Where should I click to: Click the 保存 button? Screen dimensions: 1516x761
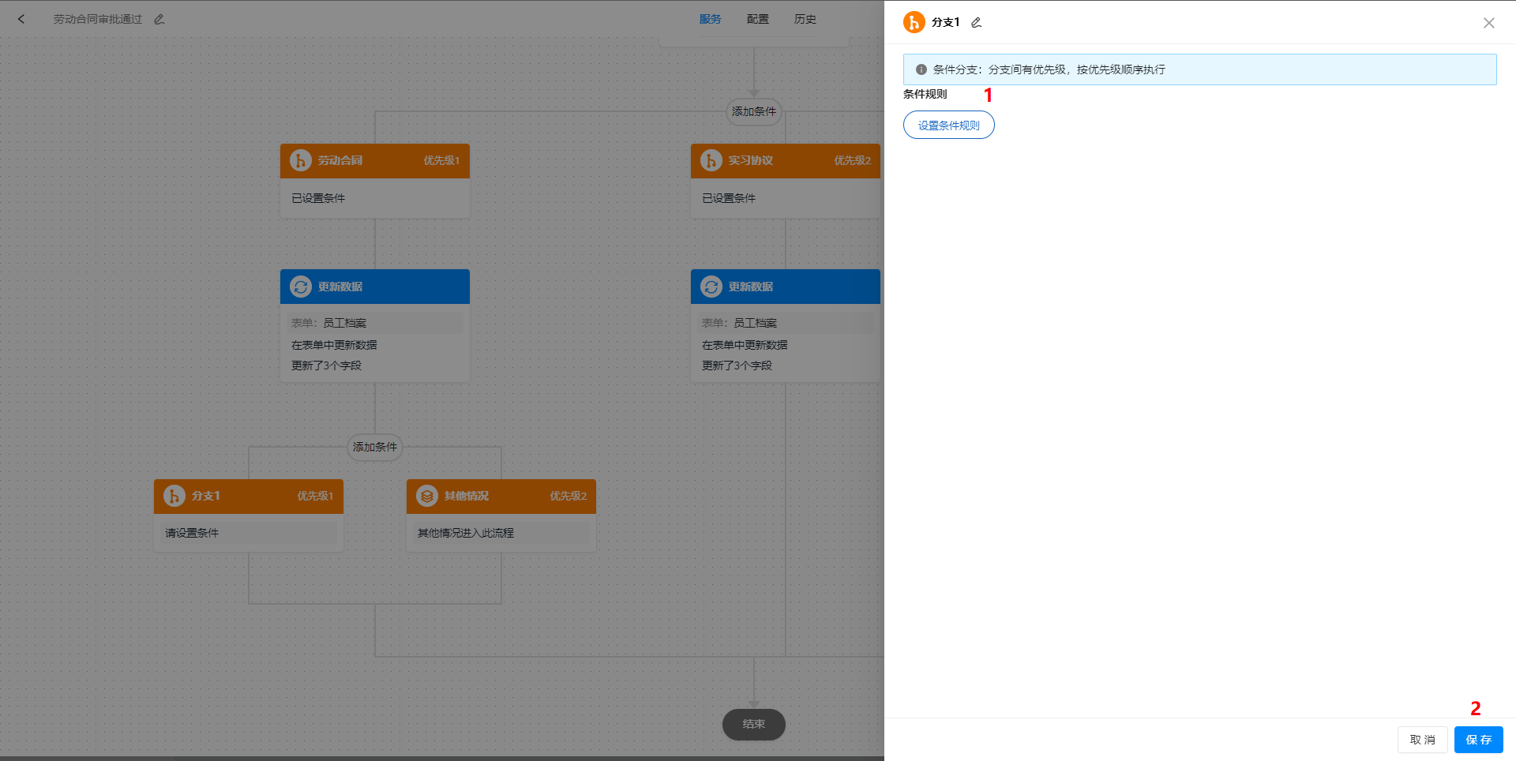point(1477,740)
